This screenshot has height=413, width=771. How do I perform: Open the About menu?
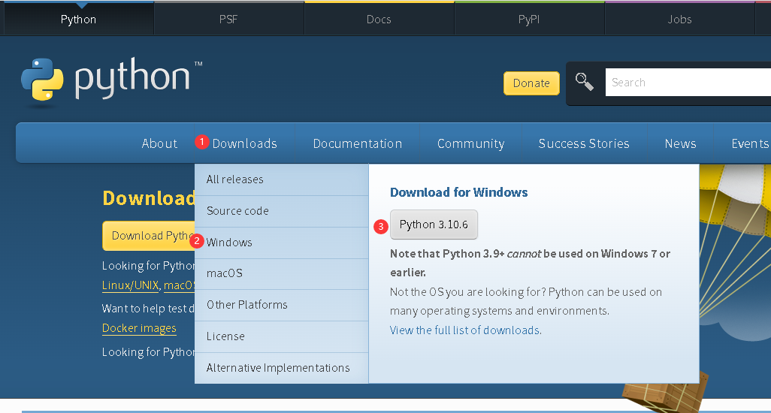tap(159, 143)
